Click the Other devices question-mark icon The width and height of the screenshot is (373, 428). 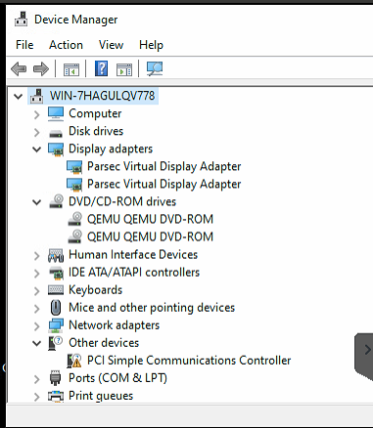55,343
